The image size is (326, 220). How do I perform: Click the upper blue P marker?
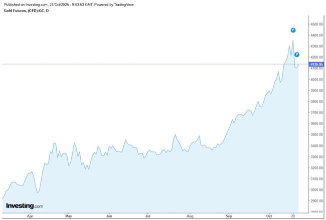click(293, 30)
